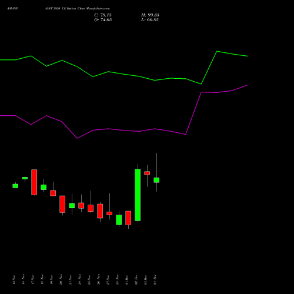294x294 pixels.
Task: Click the green candle above 28 Nov
Action: tap(119, 220)
